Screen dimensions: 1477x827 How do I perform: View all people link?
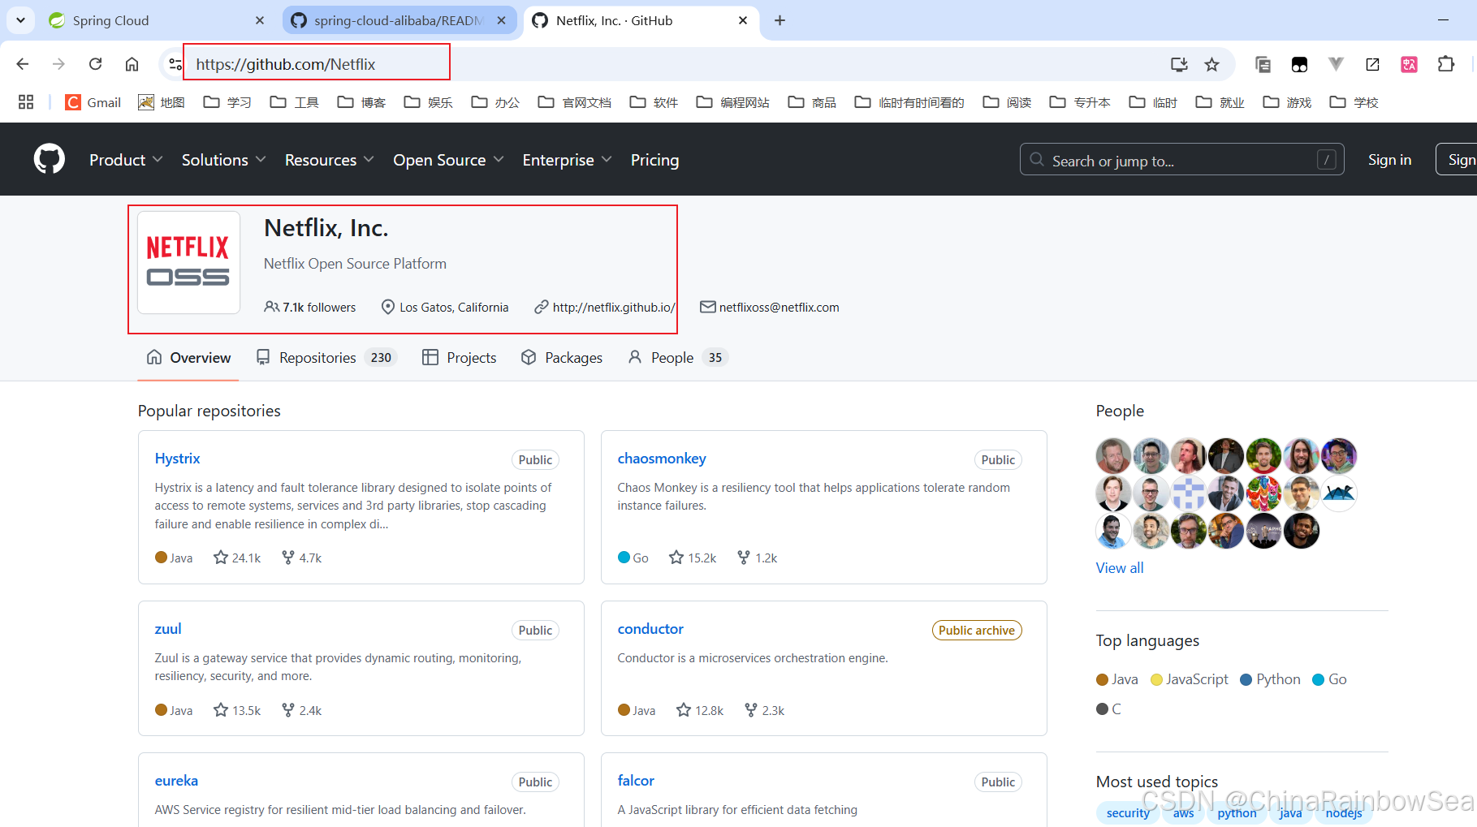click(x=1120, y=568)
